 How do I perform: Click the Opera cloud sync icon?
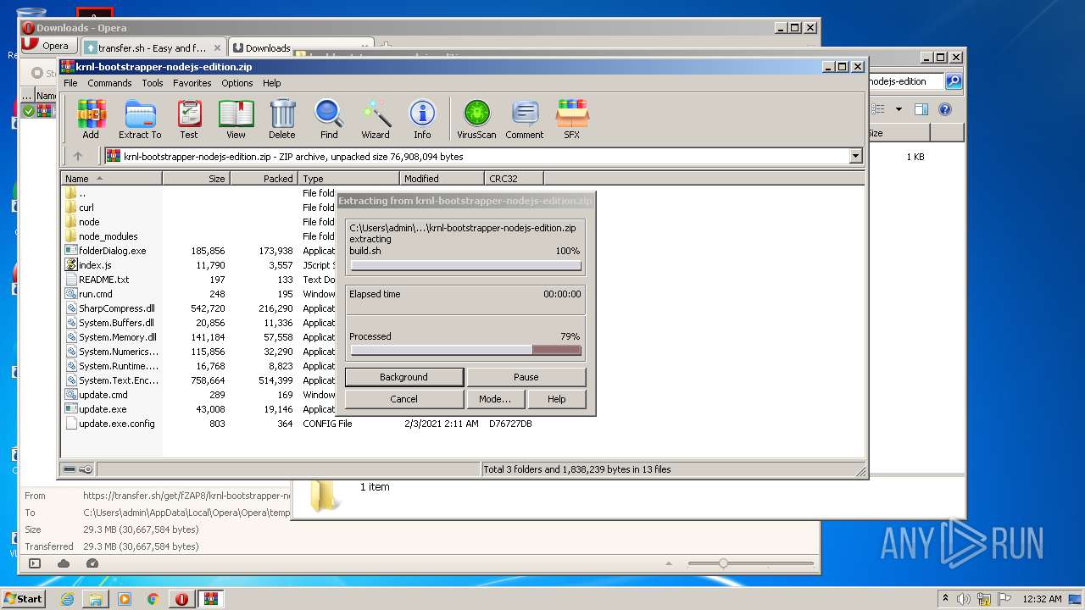click(x=64, y=563)
